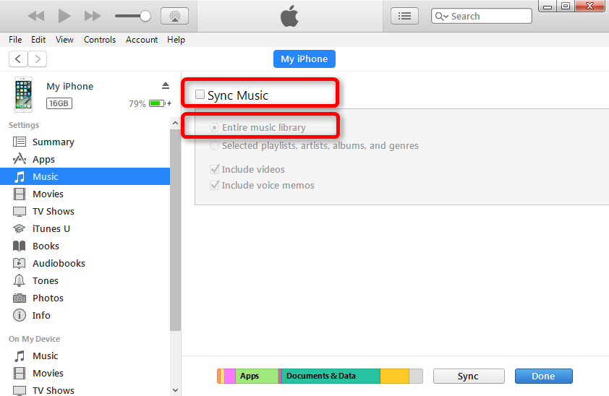Click the AirPlay icon
This screenshot has height=396, width=609.
pos(174,16)
